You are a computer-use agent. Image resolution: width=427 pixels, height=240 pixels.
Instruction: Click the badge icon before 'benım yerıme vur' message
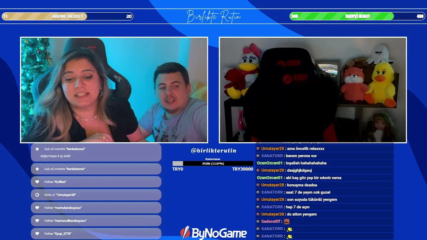tap(258, 156)
